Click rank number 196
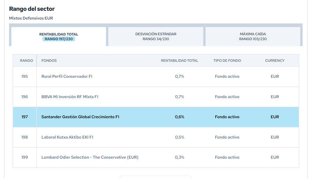The image size is (309, 179). (25, 97)
